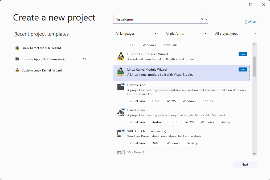The height and width of the screenshot is (180, 270).
Task: Select the Linux Kernel Module Wizard template title
Action: point(147,70)
